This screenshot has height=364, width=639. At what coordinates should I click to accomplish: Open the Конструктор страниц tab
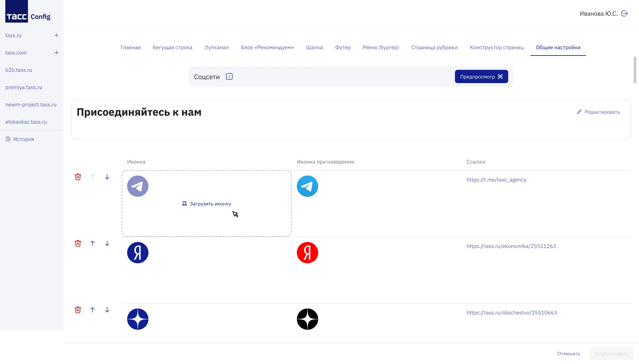[497, 48]
